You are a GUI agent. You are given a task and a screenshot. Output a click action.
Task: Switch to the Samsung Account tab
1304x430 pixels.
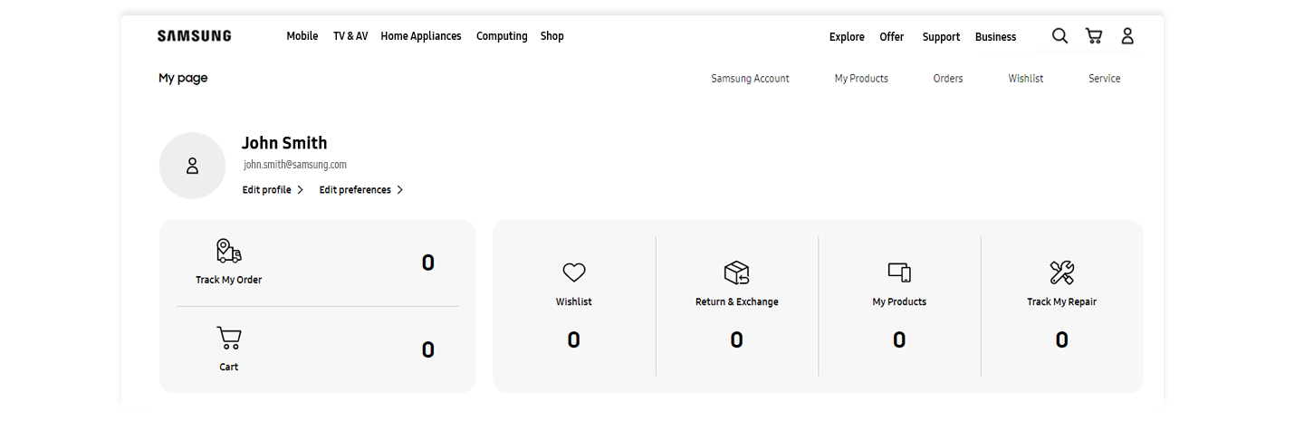750,79
